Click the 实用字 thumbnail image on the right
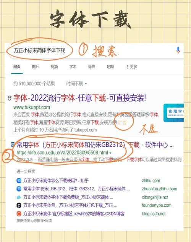 173,113
